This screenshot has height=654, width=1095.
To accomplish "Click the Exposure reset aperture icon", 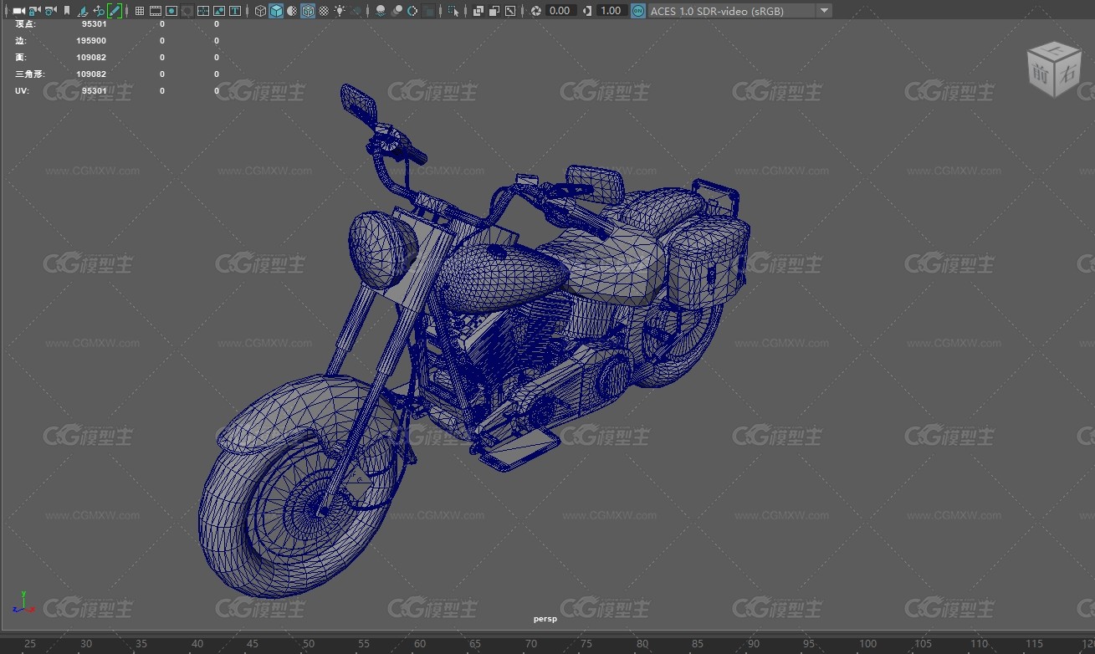I will pos(536,11).
